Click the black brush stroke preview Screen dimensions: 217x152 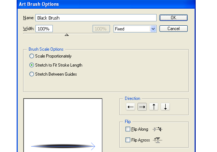click(x=63, y=146)
